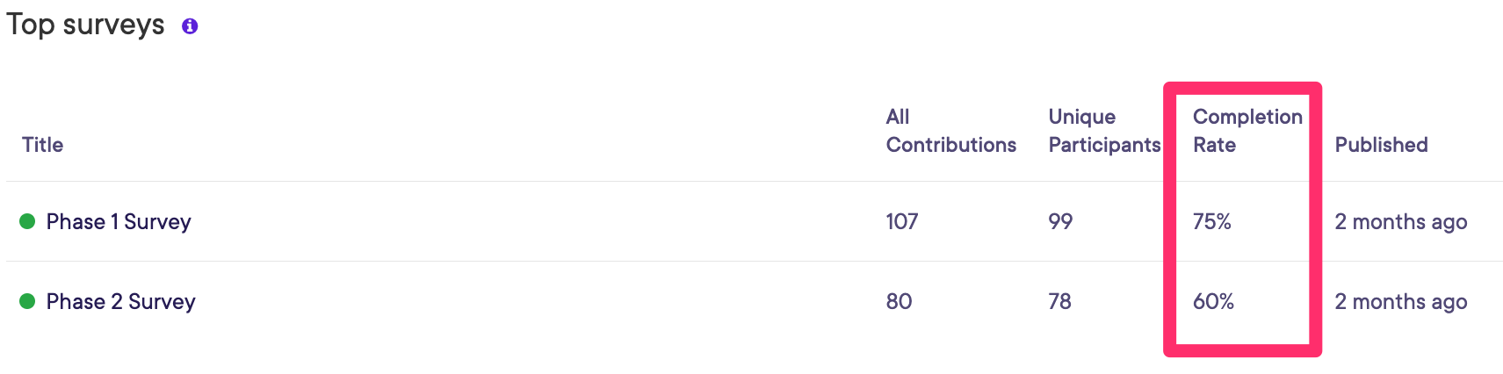Sort by the Published column header
This screenshot has width=1503, height=374.
pos(1381,145)
